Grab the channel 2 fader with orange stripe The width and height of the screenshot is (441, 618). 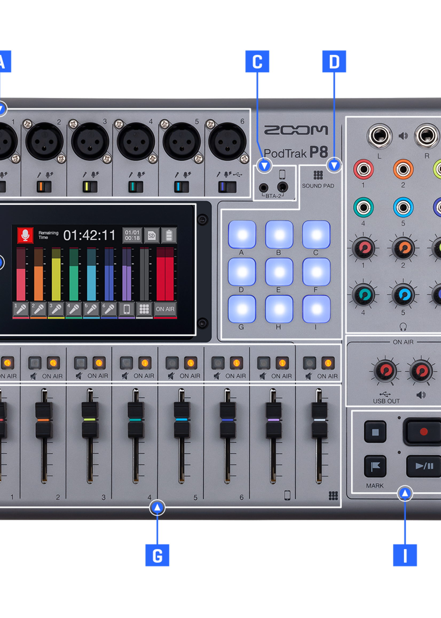click(x=44, y=420)
